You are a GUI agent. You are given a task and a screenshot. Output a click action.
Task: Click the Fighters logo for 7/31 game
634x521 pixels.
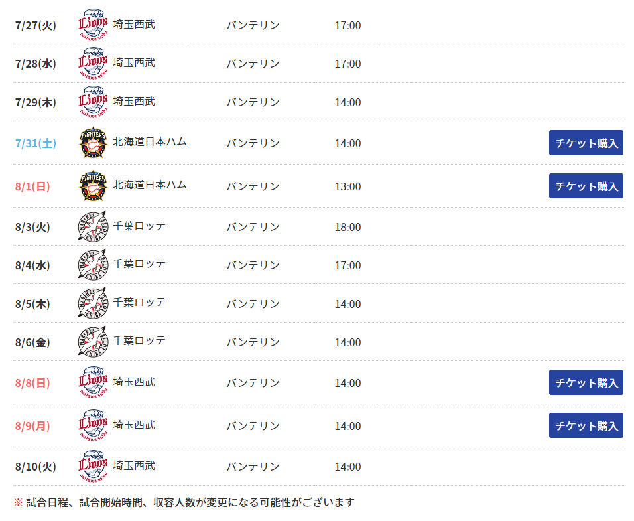tap(93, 143)
